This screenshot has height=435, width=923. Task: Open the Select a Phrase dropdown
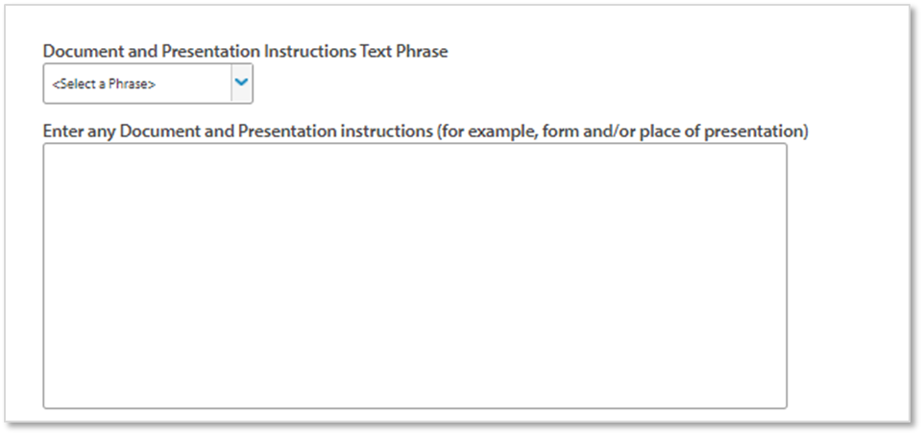(x=148, y=84)
